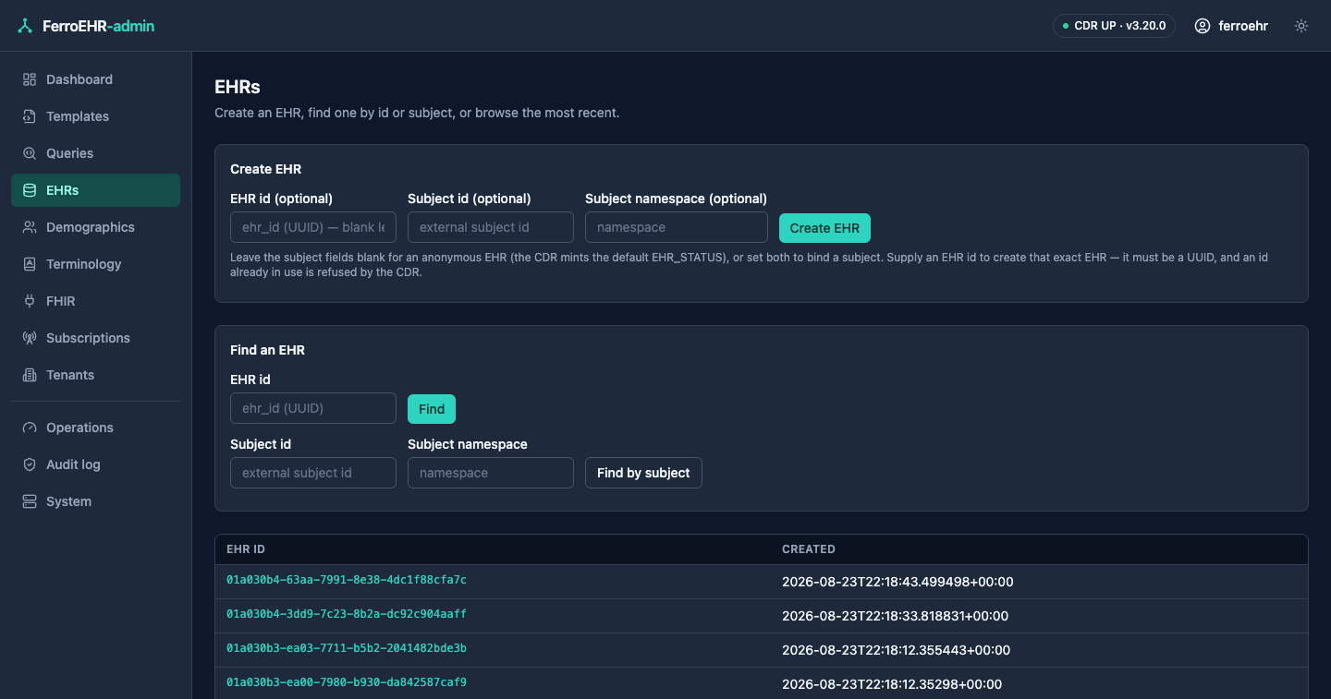Viewport: 1331px width, 699px height.
Task: Click the Create EHR button
Action: [824, 228]
